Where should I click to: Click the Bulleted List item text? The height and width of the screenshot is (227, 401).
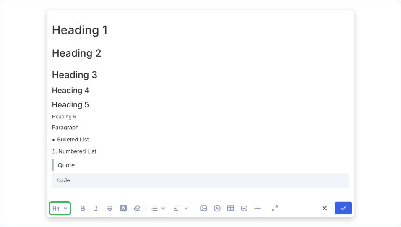click(x=73, y=139)
